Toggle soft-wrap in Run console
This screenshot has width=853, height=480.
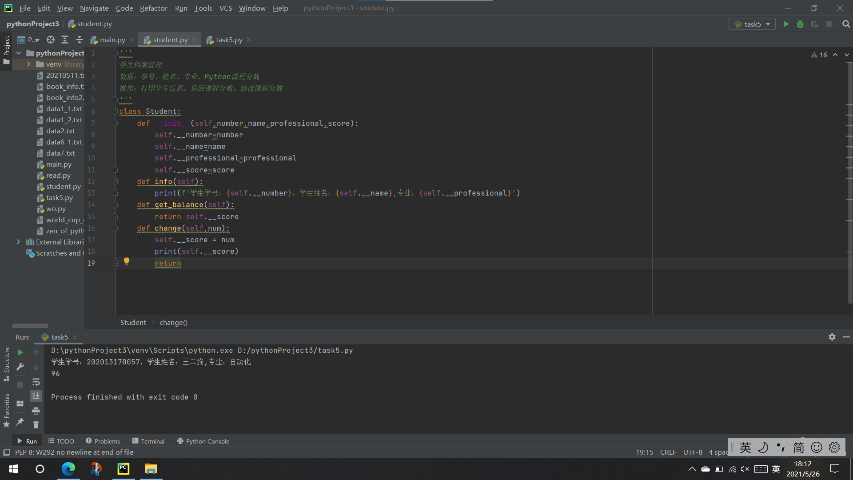tap(36, 382)
